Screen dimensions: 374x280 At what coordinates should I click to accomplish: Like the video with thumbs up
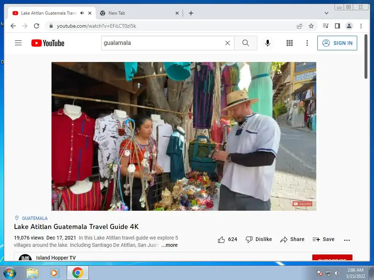coord(227,239)
